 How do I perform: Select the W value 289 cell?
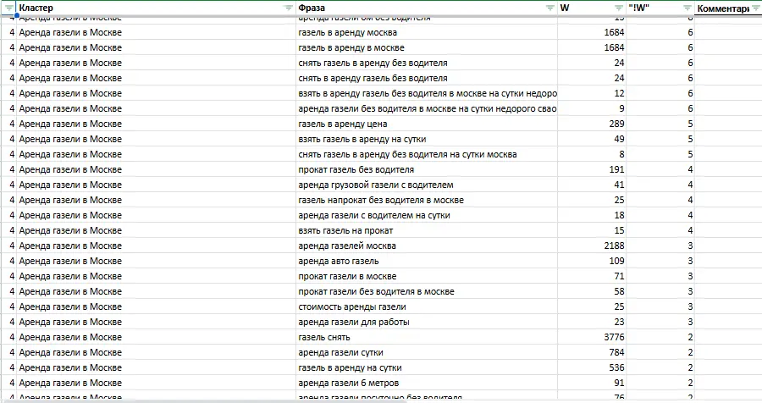591,124
